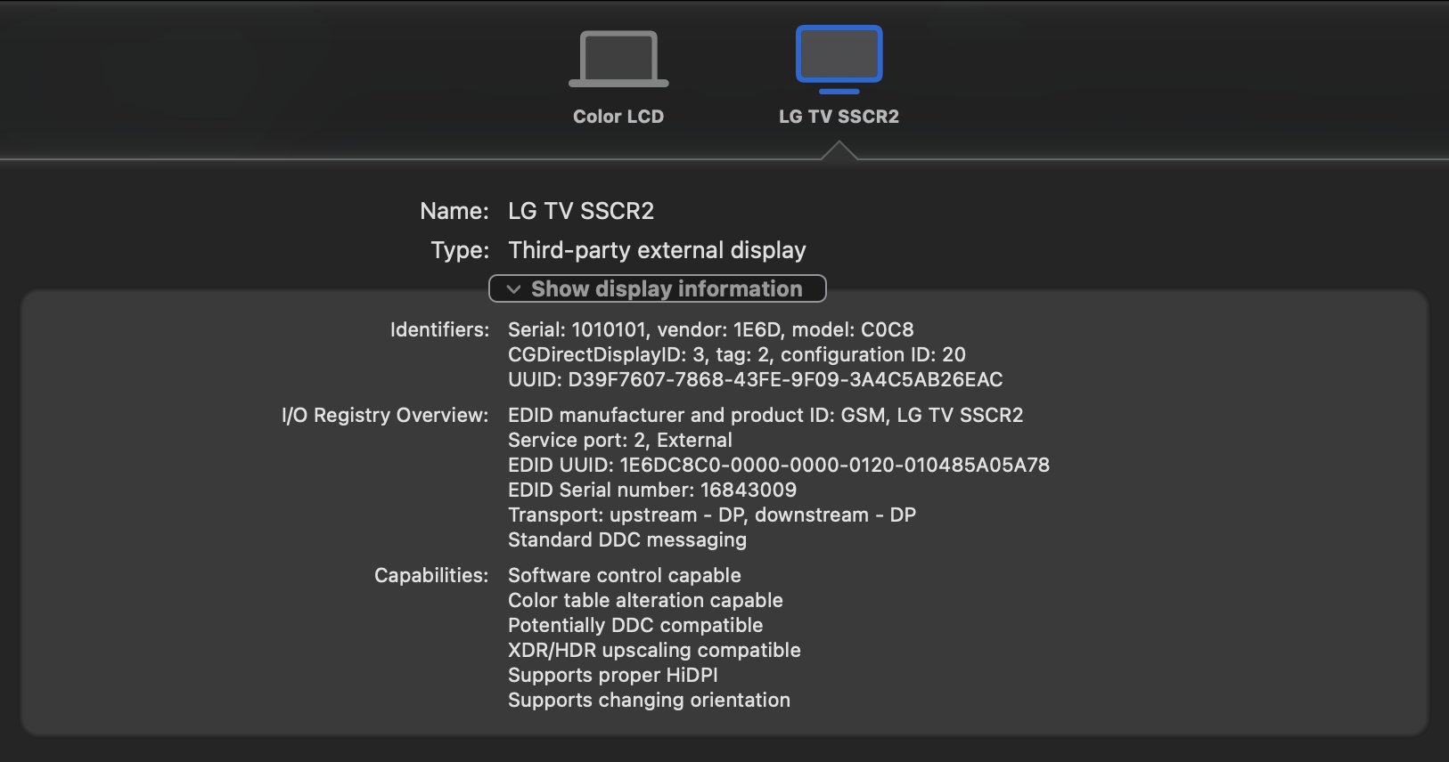
Task: Click "Supports changing orientation" text
Action: (649, 700)
